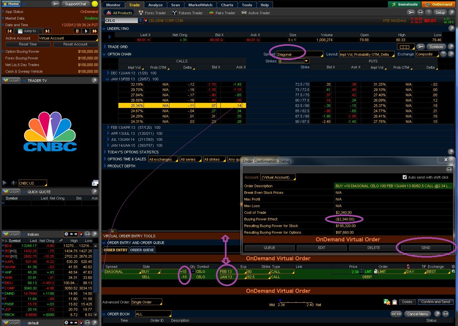Open the Layout dropdown
The image size is (458, 326).
(367, 54)
